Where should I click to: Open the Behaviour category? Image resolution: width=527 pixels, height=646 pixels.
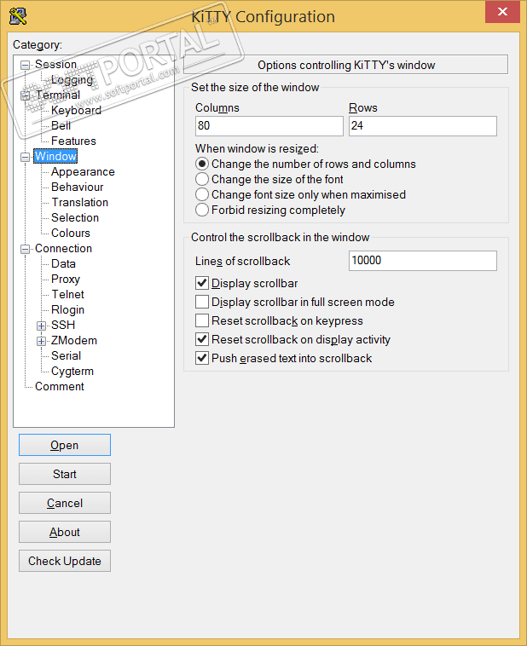tap(77, 187)
